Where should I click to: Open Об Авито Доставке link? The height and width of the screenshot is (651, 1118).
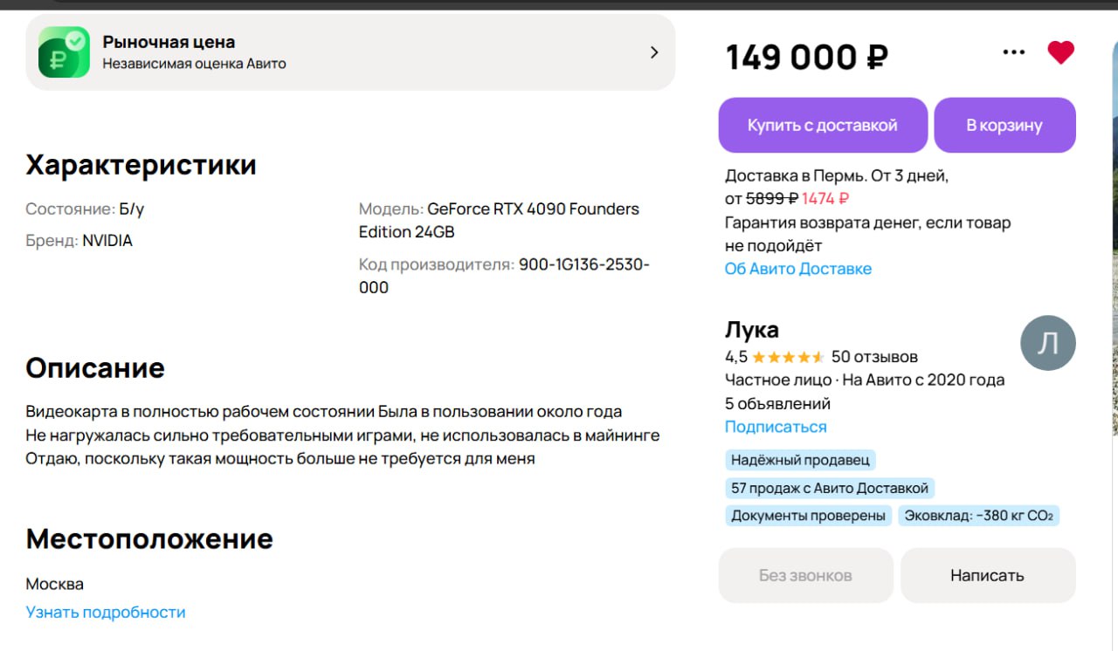click(x=798, y=269)
